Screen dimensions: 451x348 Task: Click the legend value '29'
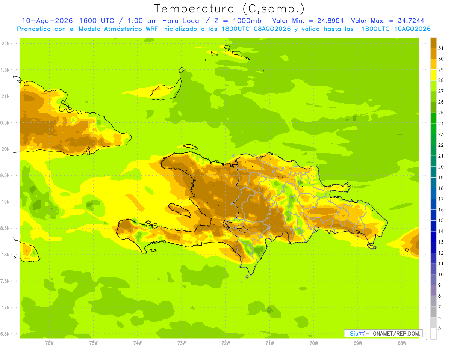441,69
